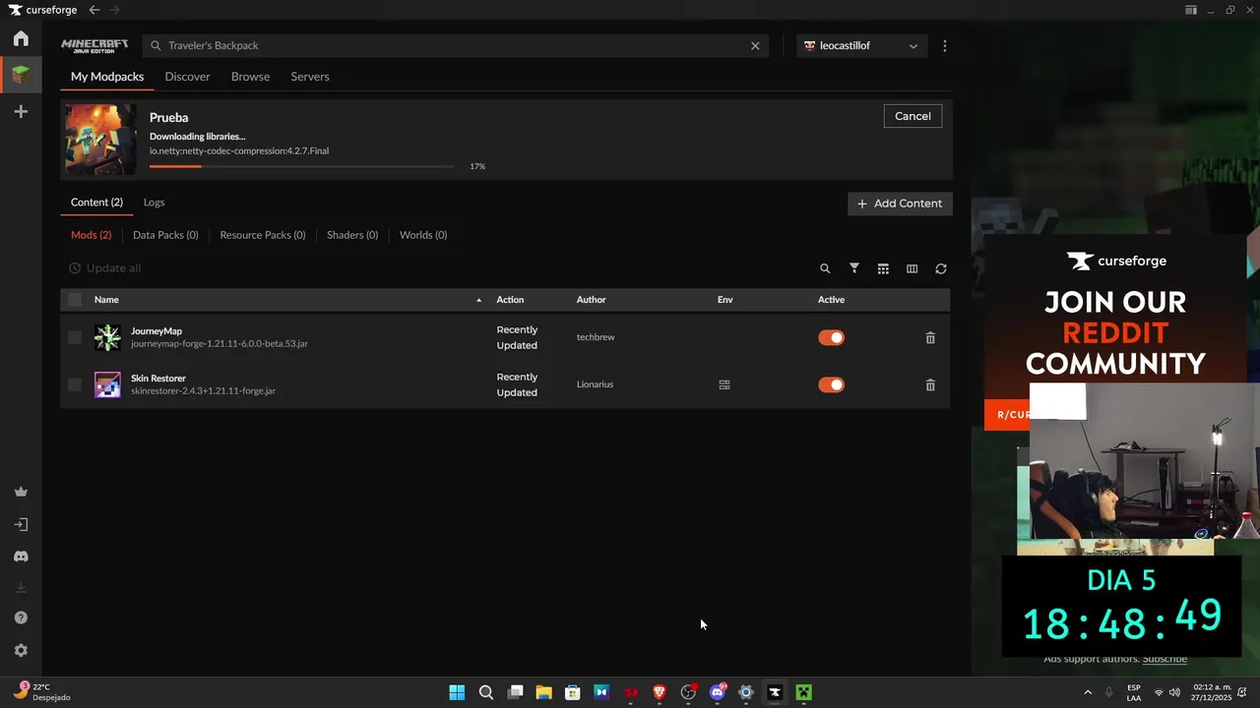Sort by the Author column header

[x=591, y=300]
